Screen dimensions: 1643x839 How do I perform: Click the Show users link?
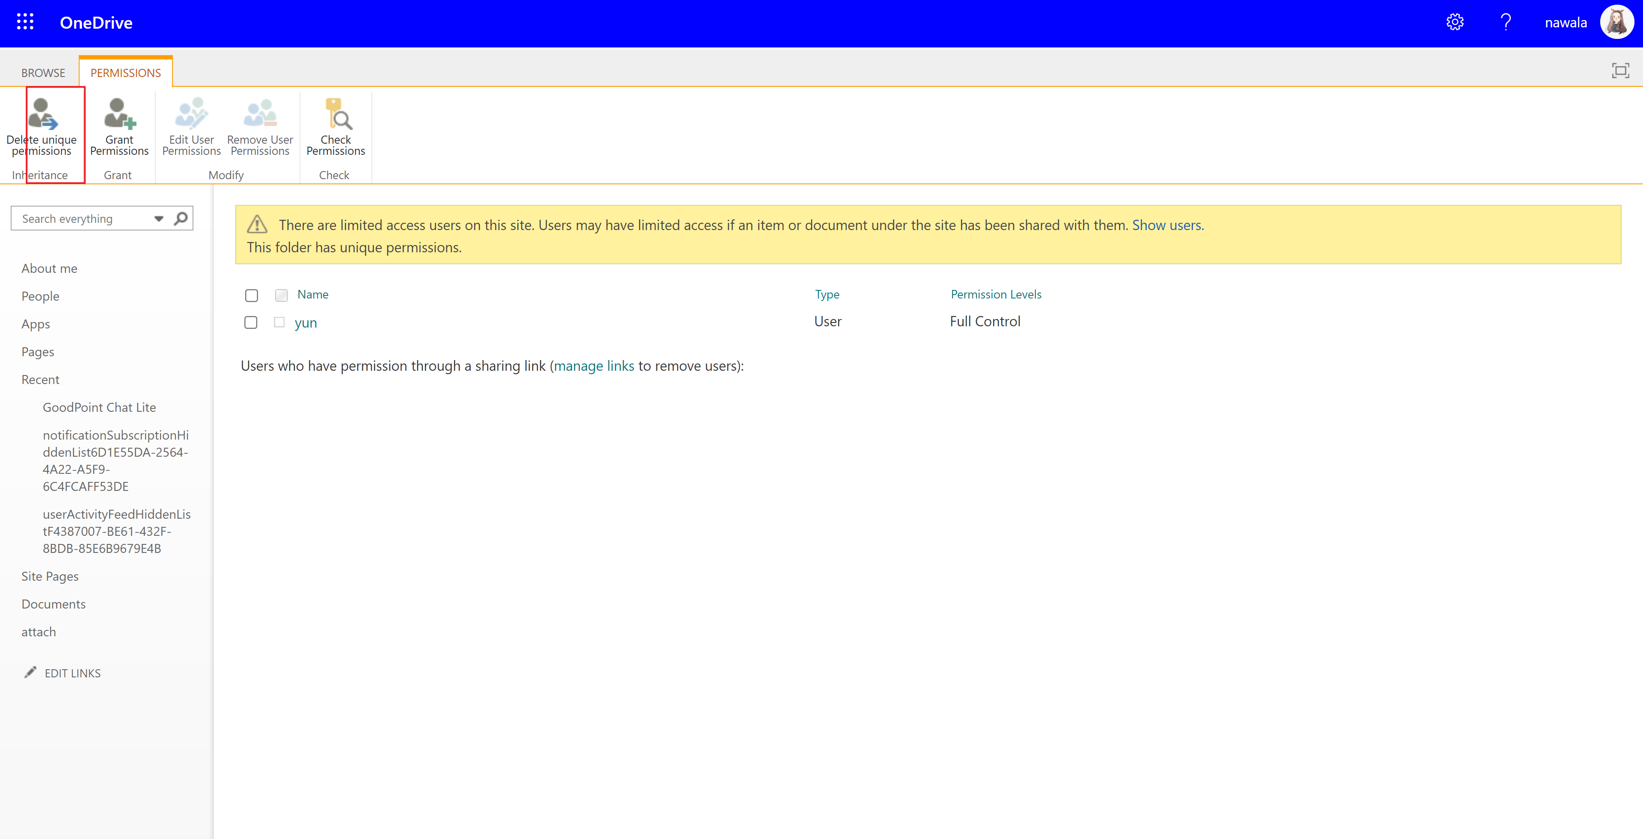1167,225
